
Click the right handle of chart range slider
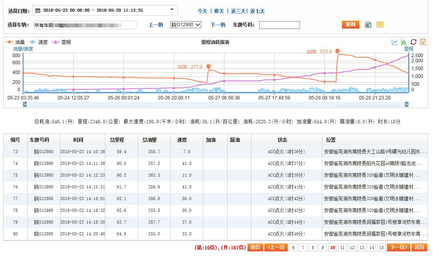point(406,105)
